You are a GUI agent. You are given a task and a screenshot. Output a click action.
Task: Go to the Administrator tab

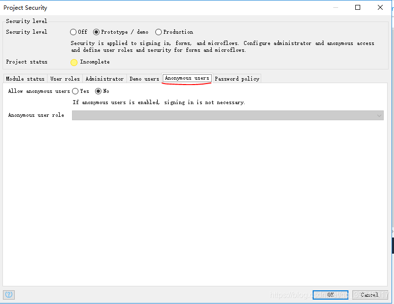pyautogui.click(x=104, y=79)
